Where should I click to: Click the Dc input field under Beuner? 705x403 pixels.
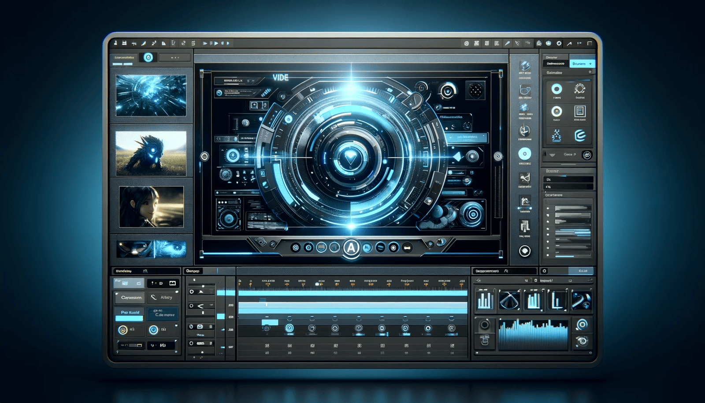click(x=568, y=179)
